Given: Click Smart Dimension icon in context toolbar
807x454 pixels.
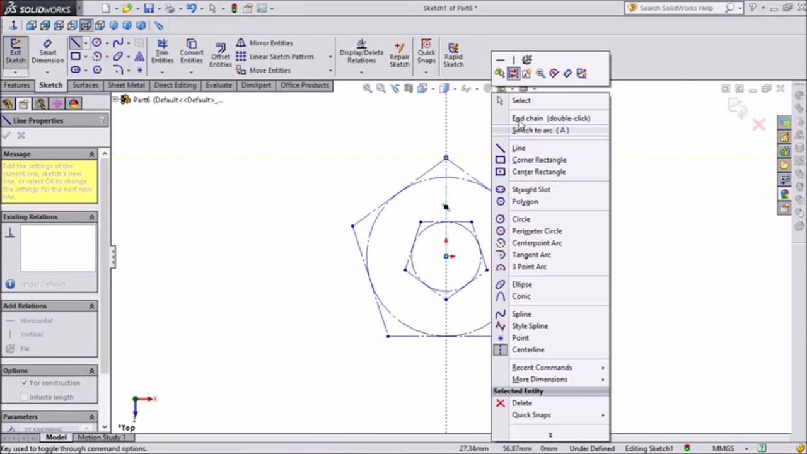Looking at the screenshot, I should tap(567, 74).
